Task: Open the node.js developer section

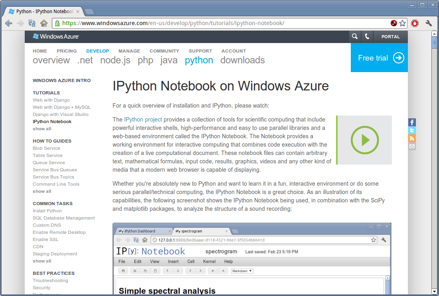Action: (115, 60)
